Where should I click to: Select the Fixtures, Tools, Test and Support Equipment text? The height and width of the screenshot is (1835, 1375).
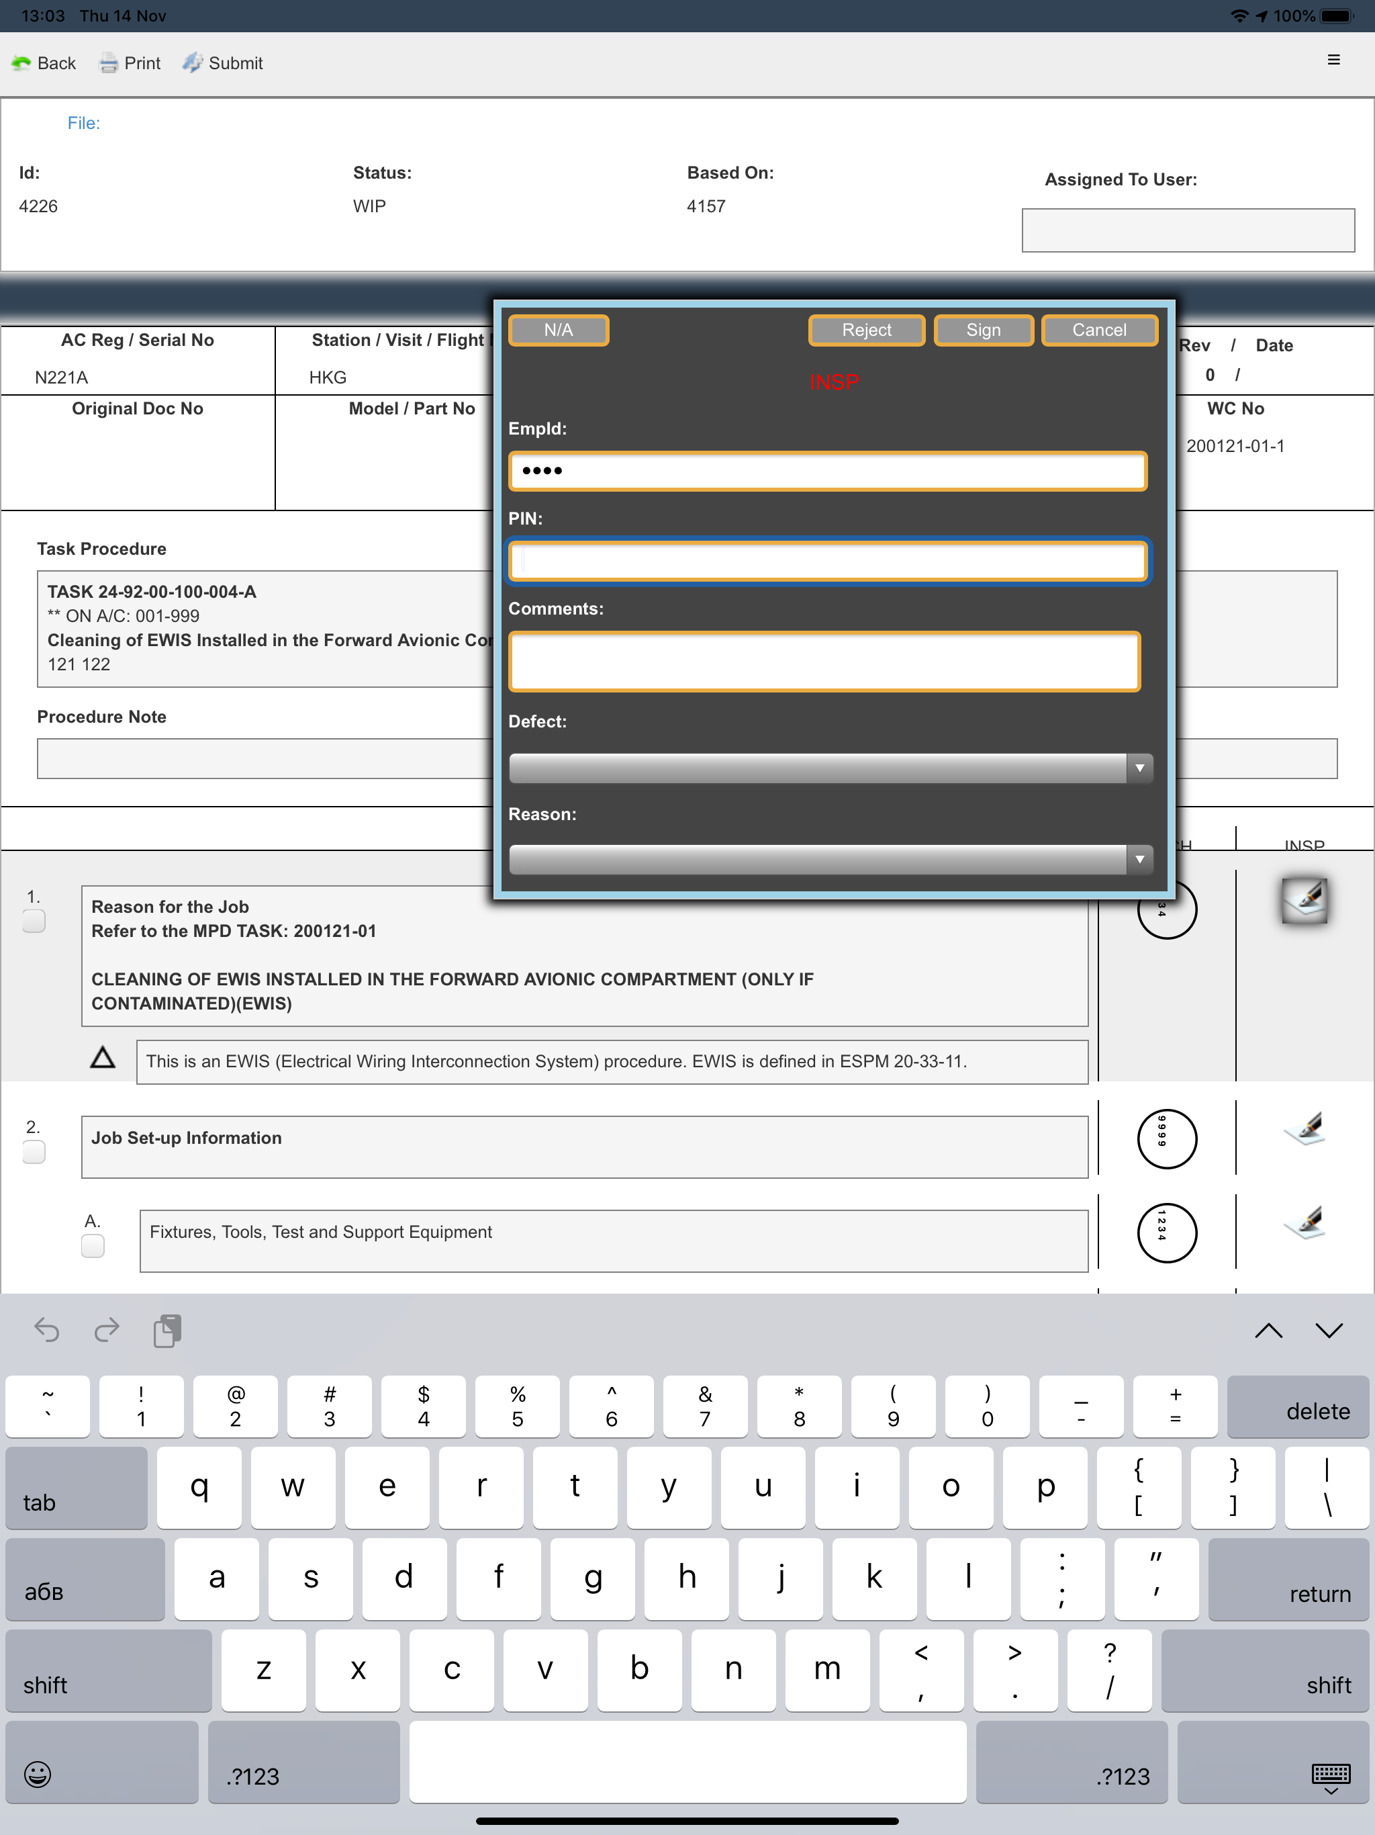tap(321, 1232)
